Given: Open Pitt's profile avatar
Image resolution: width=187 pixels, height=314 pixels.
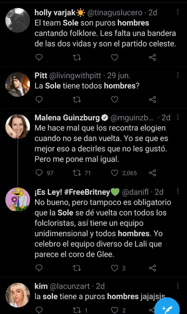Looking at the screenshot, I should point(18,84).
